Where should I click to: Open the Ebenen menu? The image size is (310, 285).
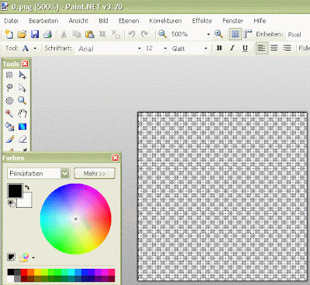pos(129,21)
